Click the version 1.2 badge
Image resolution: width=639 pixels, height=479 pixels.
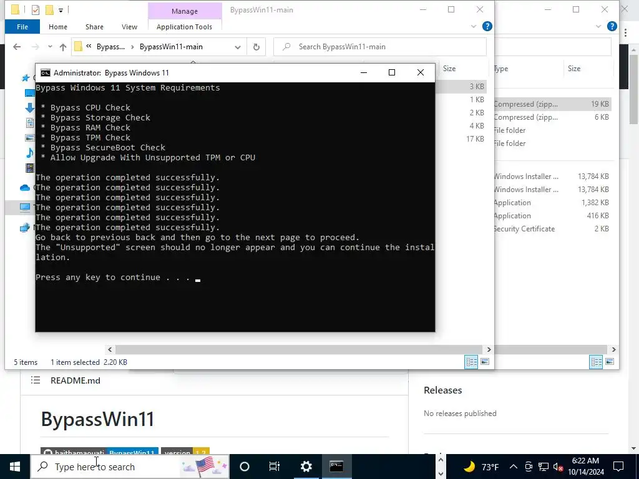click(x=185, y=452)
